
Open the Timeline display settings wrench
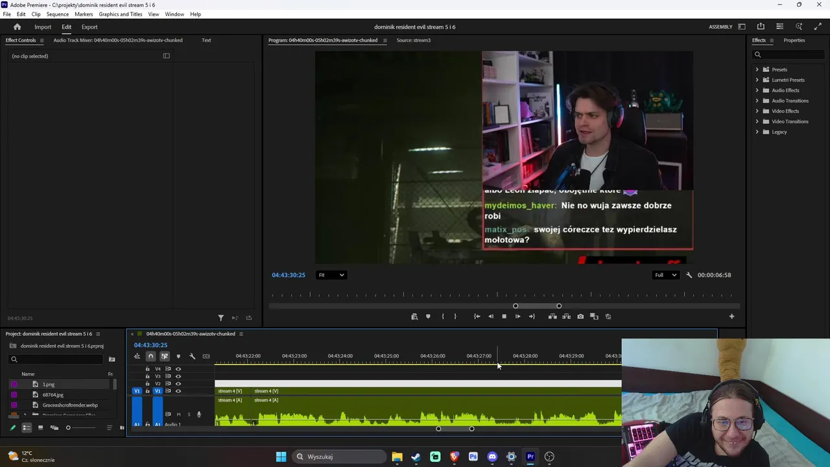(x=192, y=356)
